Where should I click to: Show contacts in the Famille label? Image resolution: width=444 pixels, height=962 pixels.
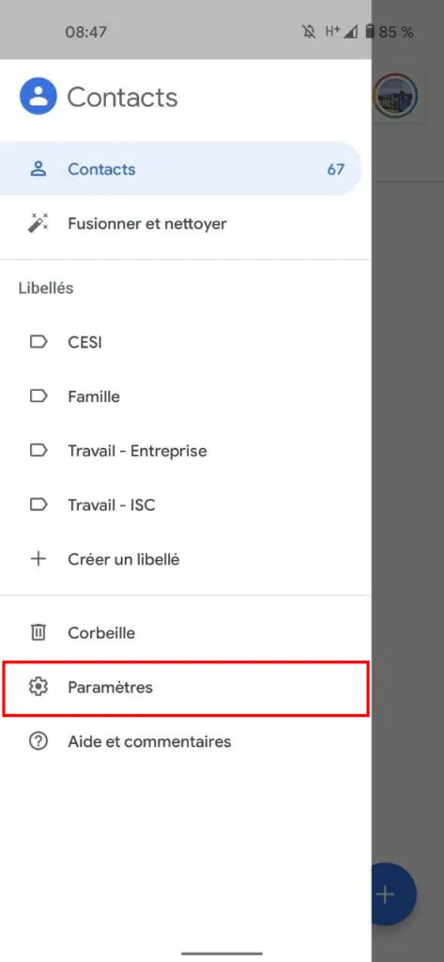coord(185,396)
